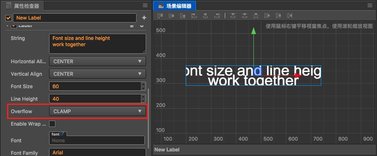Click the Font Family Arial field
Image resolution: width=377 pixels, height=156 pixels.
click(98, 152)
